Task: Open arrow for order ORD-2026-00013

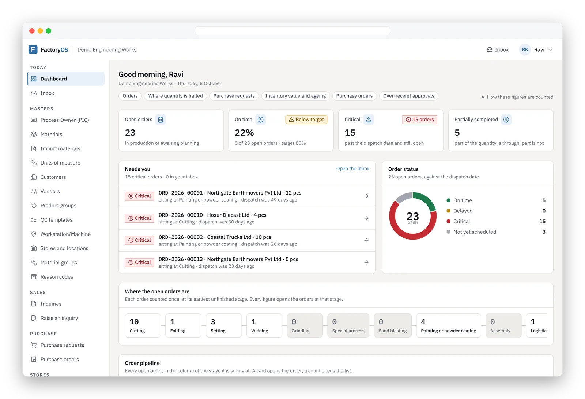Action: [x=366, y=263]
